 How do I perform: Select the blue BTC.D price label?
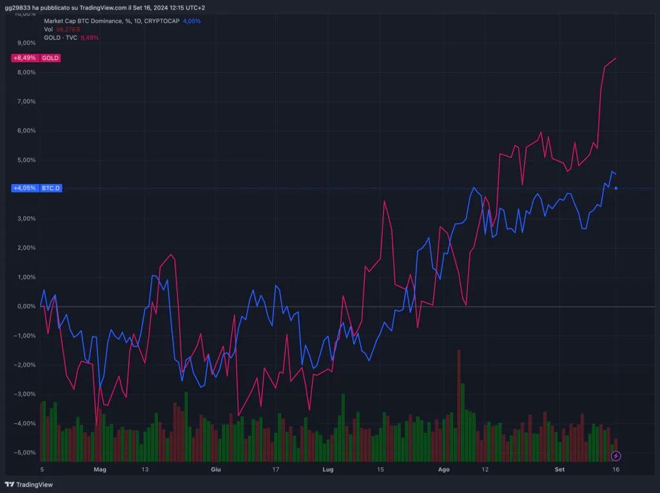tap(51, 188)
